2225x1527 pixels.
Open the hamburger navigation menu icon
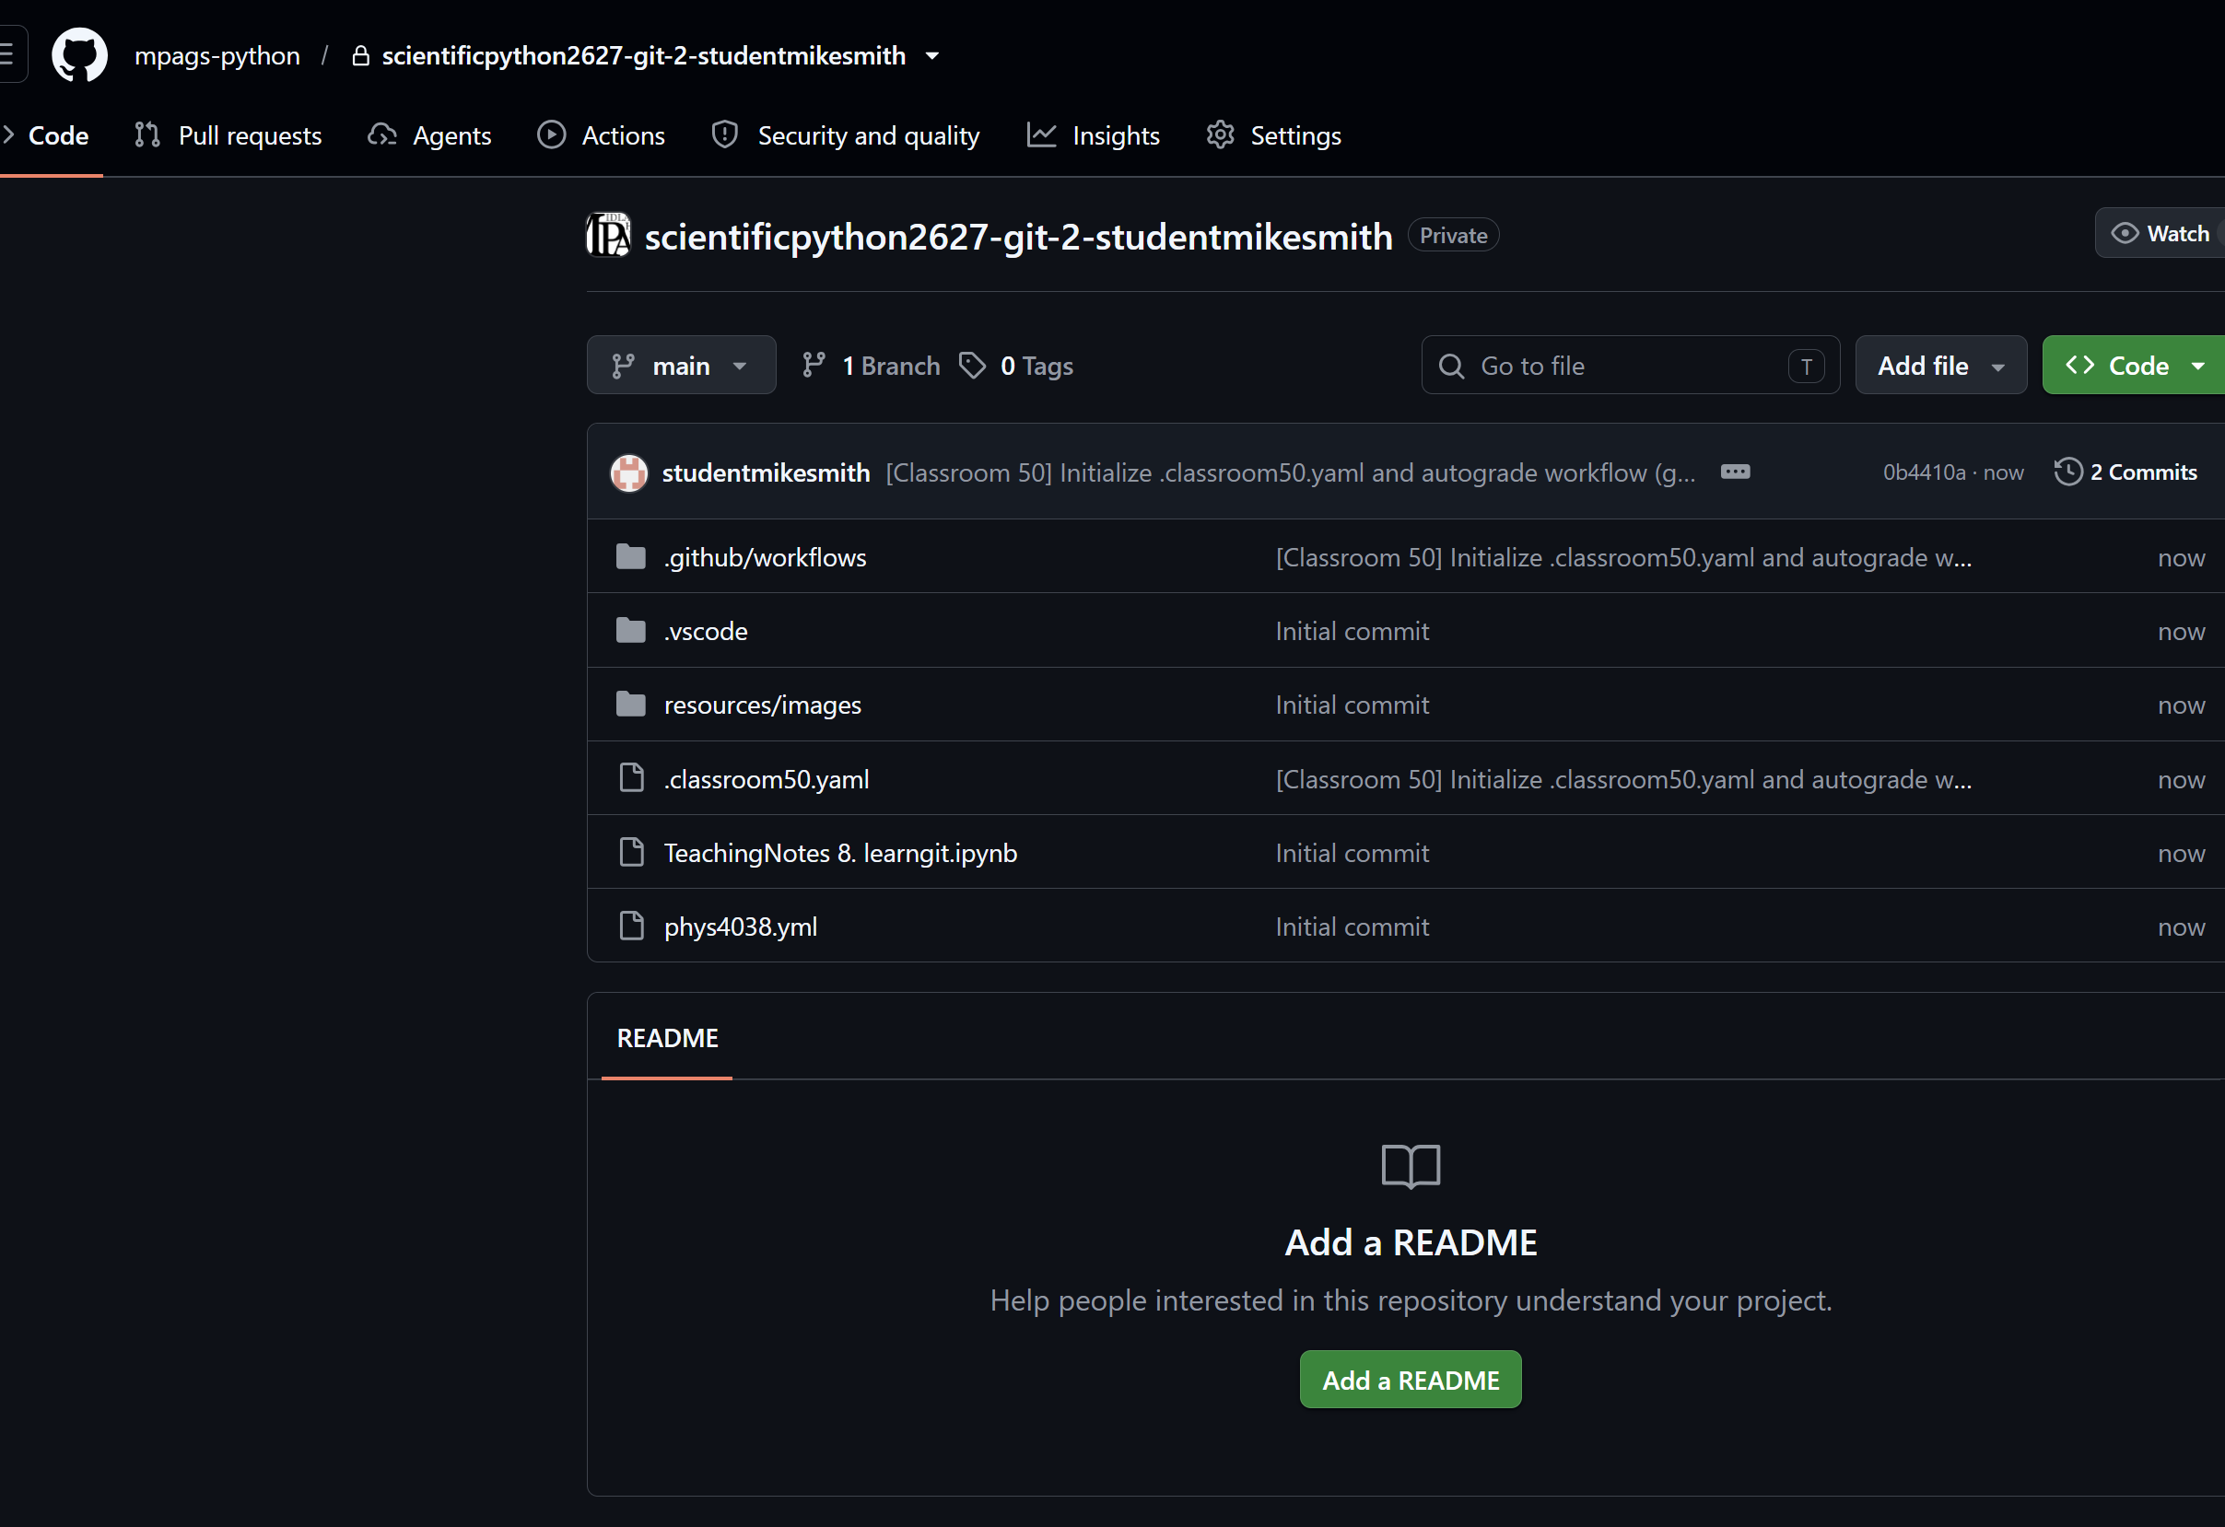pos(7,54)
